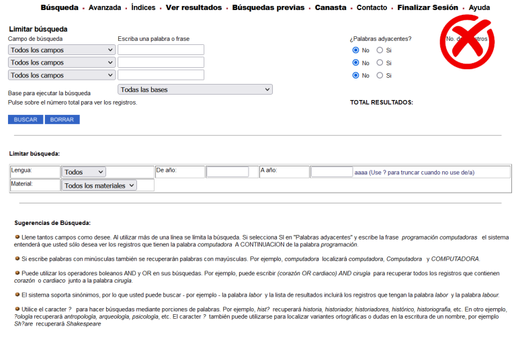Select Si adjacent words in third row
Viewport: 516px width, 339px height.
click(x=380, y=75)
